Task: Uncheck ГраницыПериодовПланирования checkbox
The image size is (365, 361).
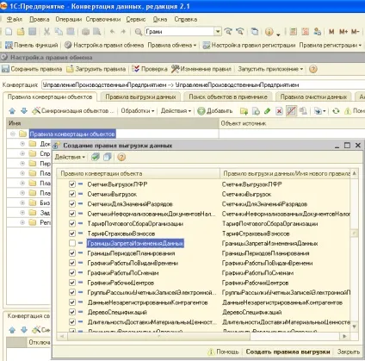Action: 72,253
